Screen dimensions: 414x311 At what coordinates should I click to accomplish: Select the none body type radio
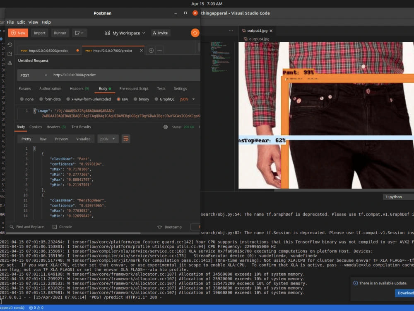[22, 99]
